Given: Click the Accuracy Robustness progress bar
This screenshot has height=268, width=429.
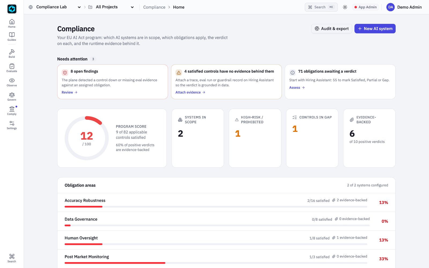Looking at the screenshot, I should (216, 207).
